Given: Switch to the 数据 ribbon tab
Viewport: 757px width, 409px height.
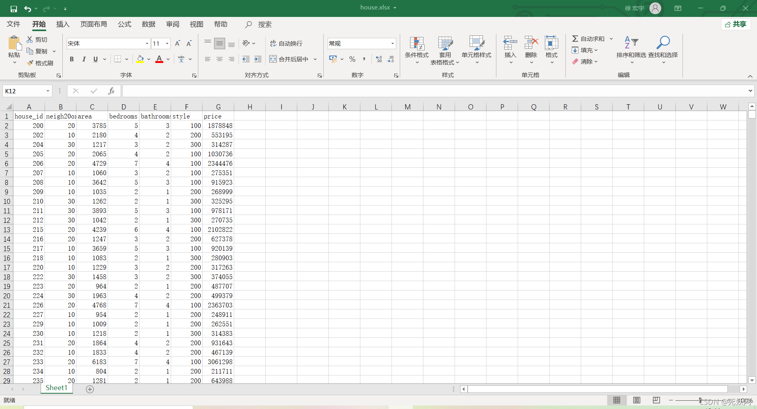Looking at the screenshot, I should point(148,24).
